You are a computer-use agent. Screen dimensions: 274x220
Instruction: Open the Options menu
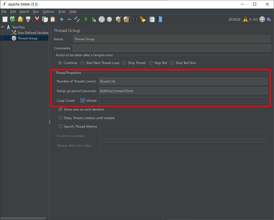point(49,12)
